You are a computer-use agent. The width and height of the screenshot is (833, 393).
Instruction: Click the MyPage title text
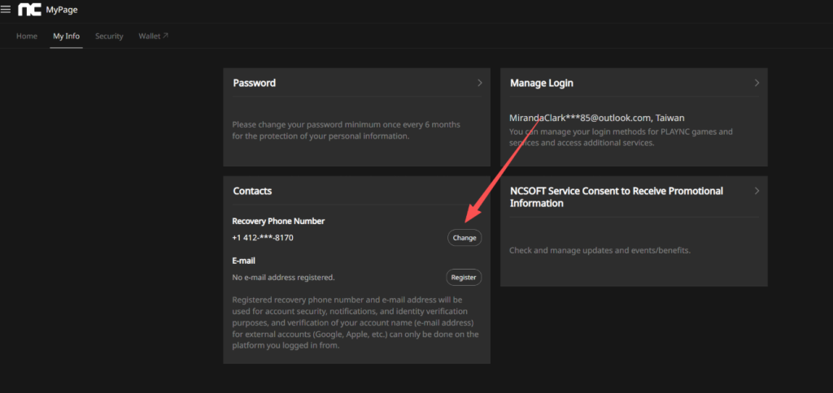pos(62,11)
